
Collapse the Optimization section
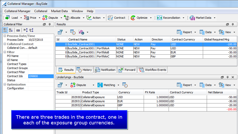point(5,84)
